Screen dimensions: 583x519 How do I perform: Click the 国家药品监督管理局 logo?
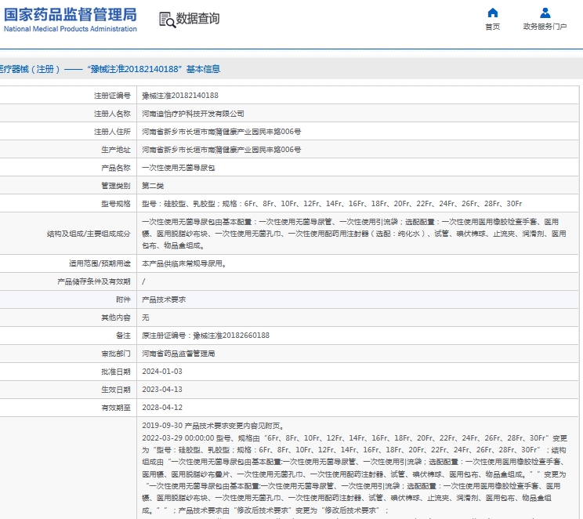click(x=71, y=20)
